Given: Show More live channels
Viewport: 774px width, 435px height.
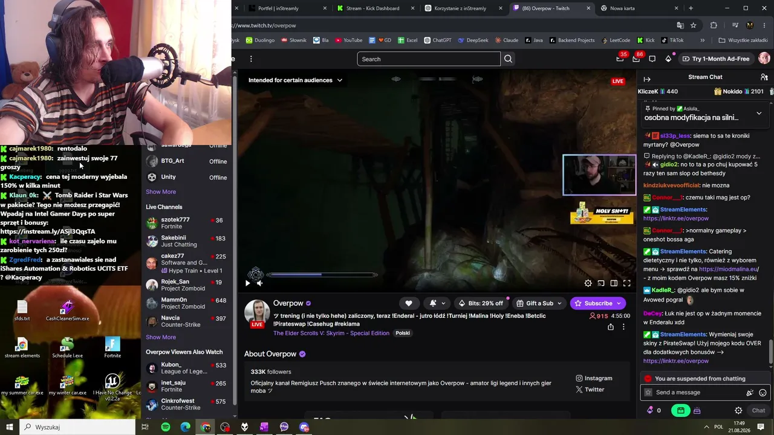Looking at the screenshot, I should [x=161, y=337].
